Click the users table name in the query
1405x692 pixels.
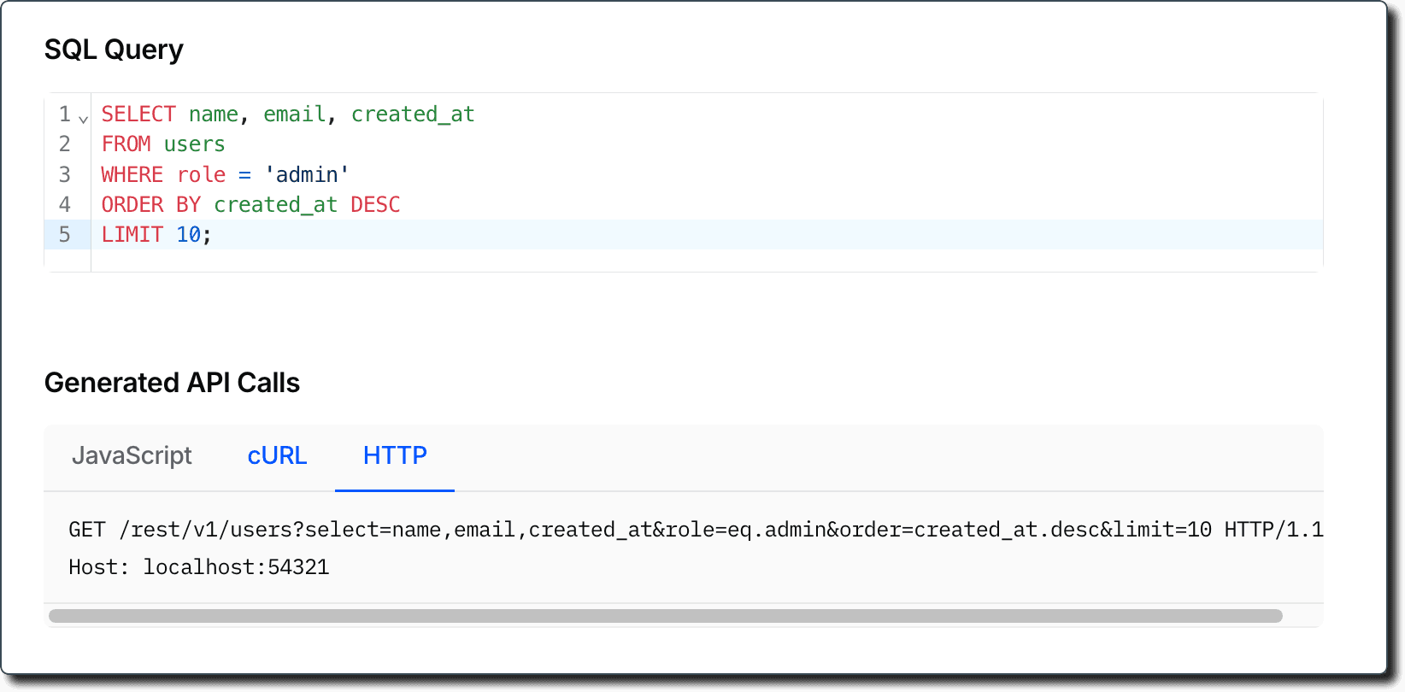click(195, 144)
